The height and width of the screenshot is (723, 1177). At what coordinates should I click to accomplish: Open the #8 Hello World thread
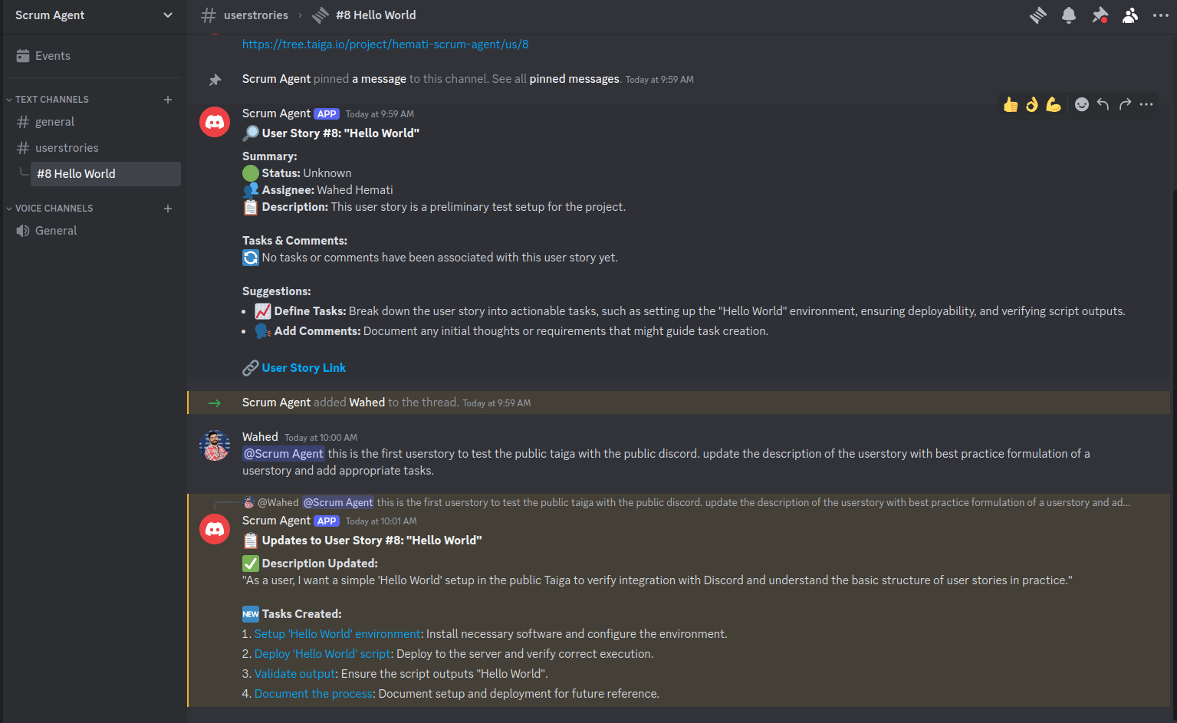coord(106,174)
